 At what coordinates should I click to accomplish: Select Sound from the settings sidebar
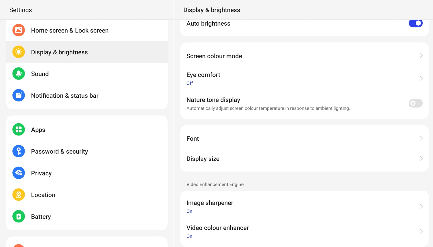point(40,73)
